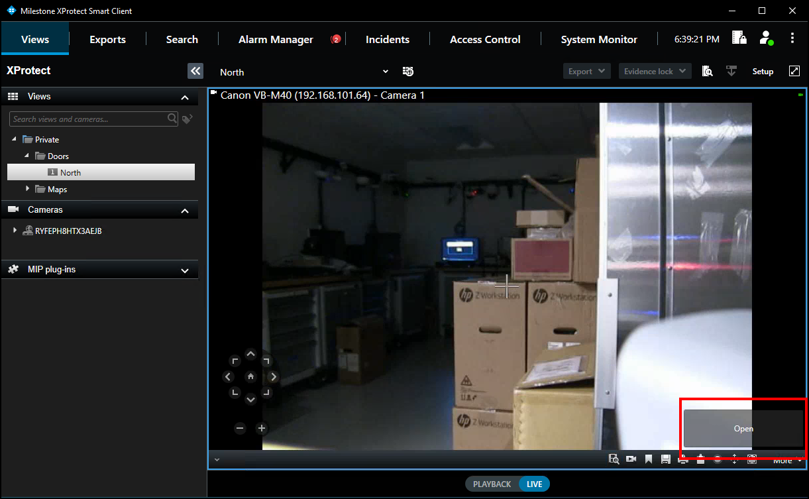Zoom out with the PTZ minus button
Screen dimensions: 809x499
240,428
